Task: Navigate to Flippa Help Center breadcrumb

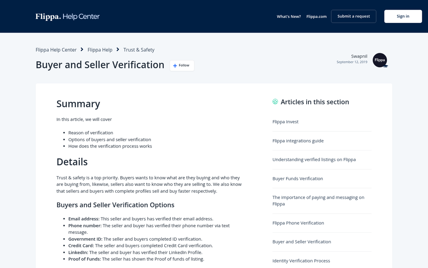Action: [x=56, y=50]
